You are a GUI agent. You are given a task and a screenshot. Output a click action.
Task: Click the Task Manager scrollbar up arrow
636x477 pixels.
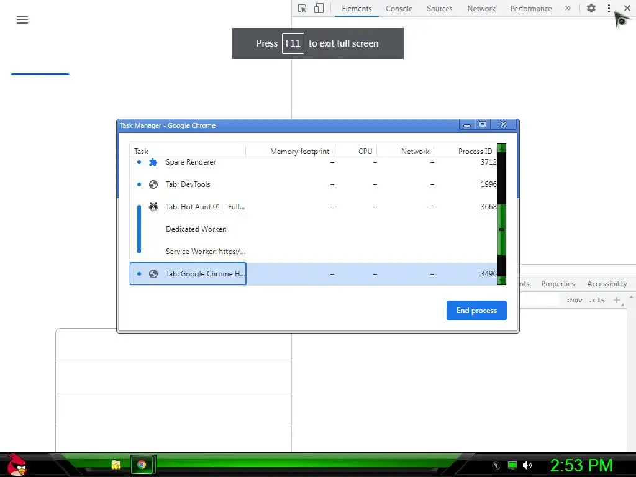(x=501, y=148)
